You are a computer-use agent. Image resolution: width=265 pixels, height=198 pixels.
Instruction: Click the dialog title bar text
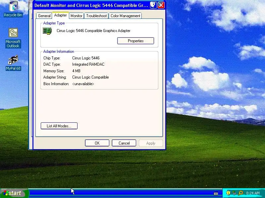[x=91, y=5]
